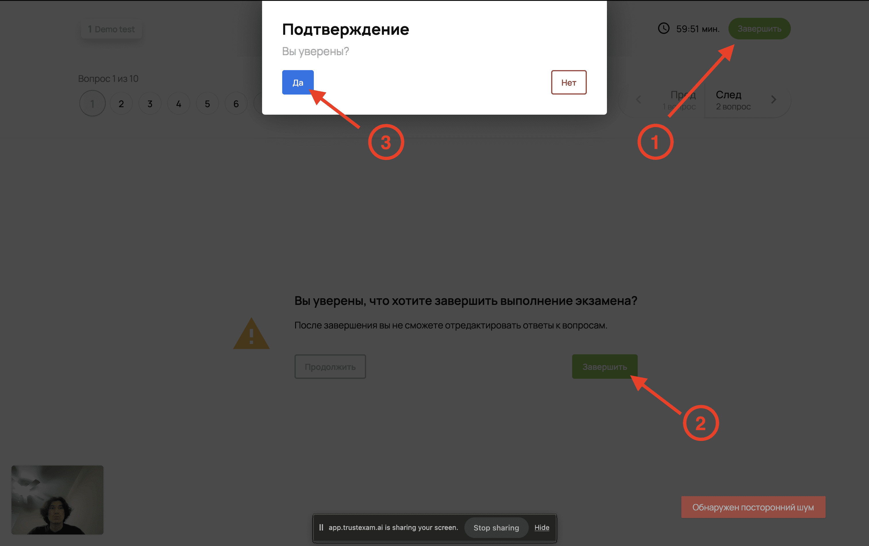Go to question number 2
Viewport: 869px width, 546px height.
point(121,103)
